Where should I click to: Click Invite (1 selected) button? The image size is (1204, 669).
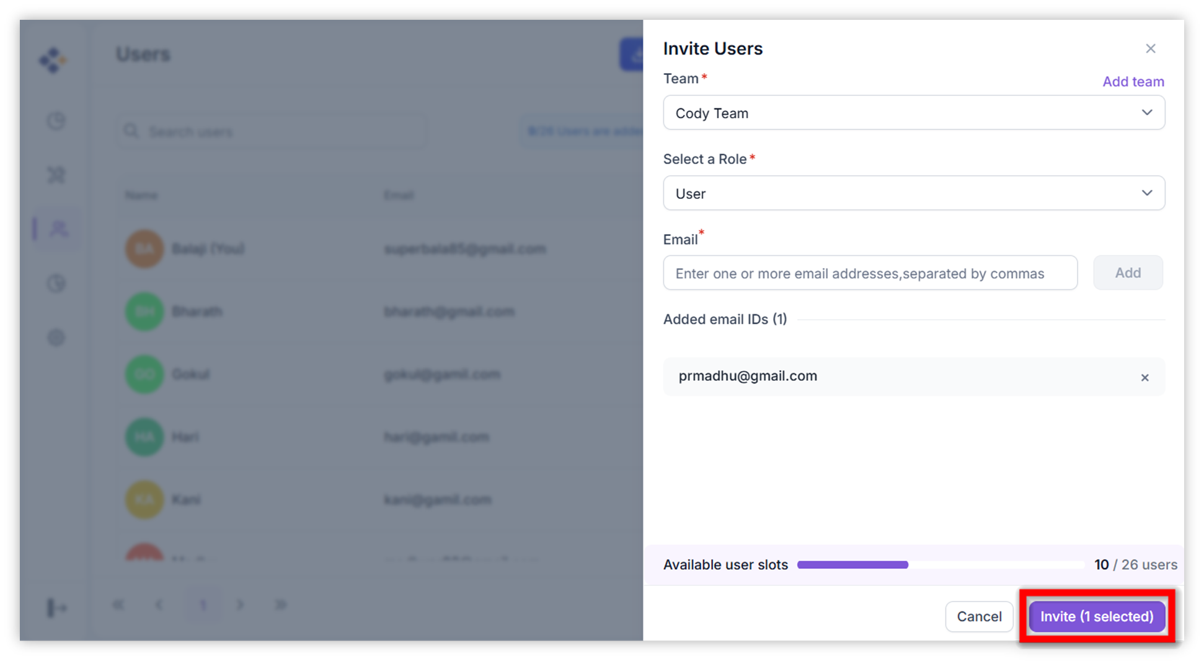click(1096, 616)
